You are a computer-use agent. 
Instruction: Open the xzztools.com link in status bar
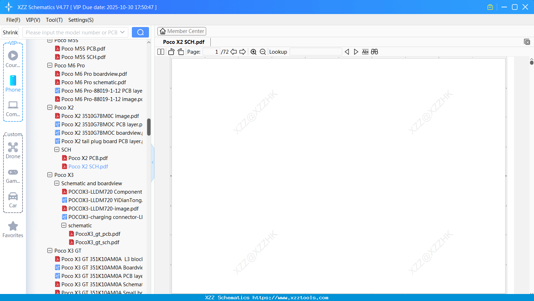click(290, 297)
